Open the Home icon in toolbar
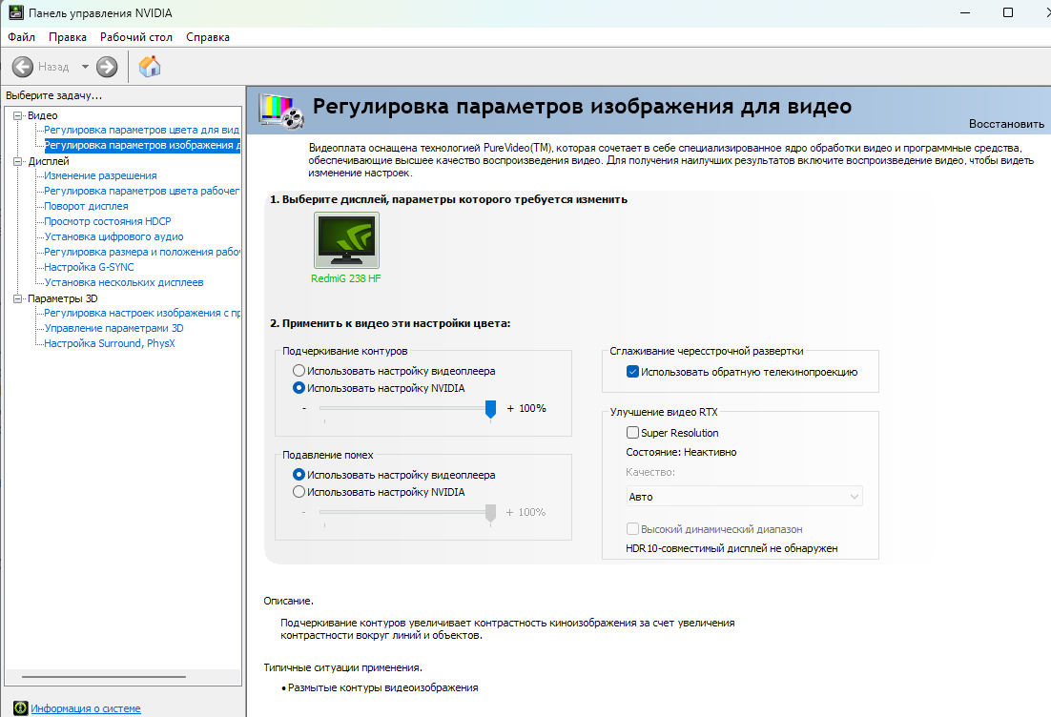The width and height of the screenshot is (1051, 717). click(150, 67)
